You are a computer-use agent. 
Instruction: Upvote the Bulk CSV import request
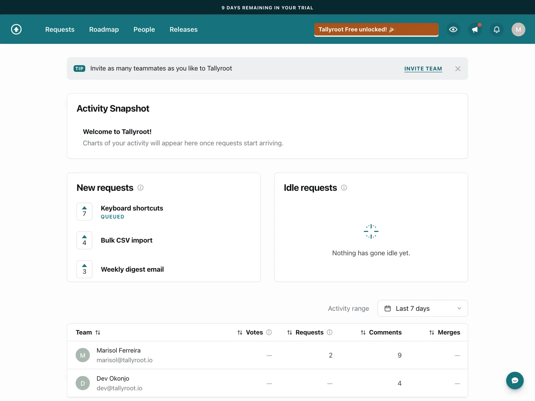point(84,240)
